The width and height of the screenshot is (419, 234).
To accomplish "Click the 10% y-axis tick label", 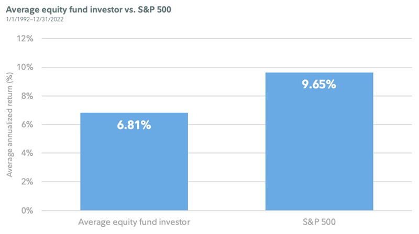I will click(26, 67).
